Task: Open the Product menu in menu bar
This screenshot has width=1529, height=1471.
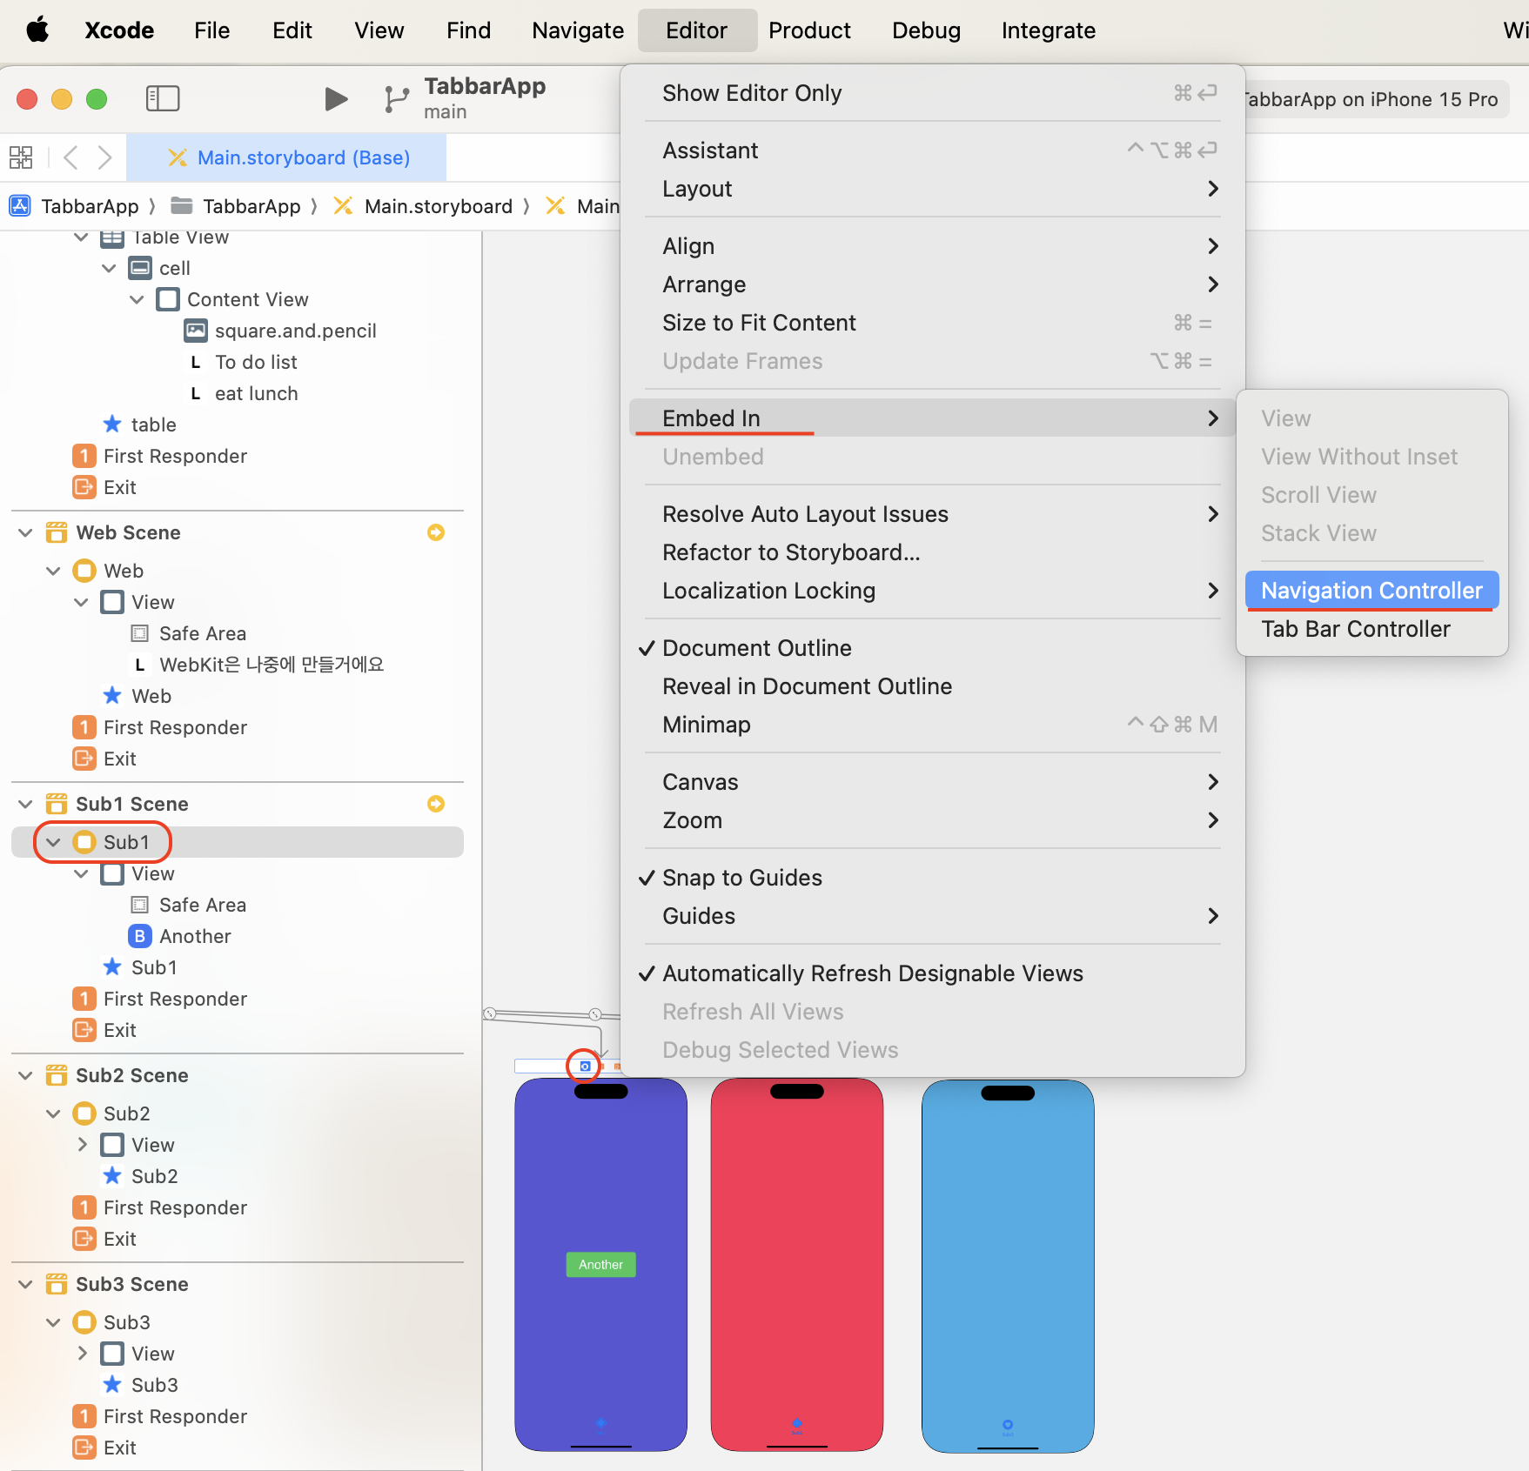Action: click(x=809, y=30)
